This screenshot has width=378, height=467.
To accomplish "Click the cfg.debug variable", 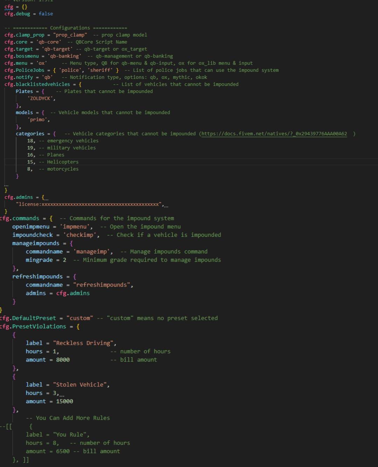I will pos(17,14).
